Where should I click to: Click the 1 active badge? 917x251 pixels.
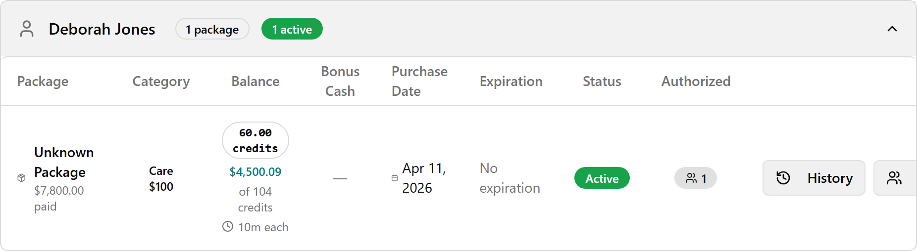pos(292,29)
